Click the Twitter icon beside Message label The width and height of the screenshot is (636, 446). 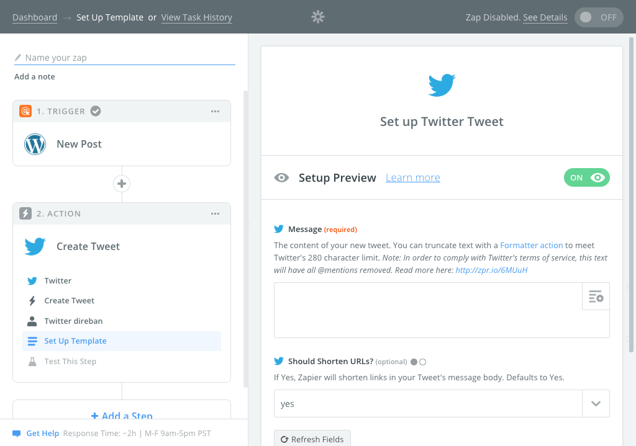[x=279, y=229]
